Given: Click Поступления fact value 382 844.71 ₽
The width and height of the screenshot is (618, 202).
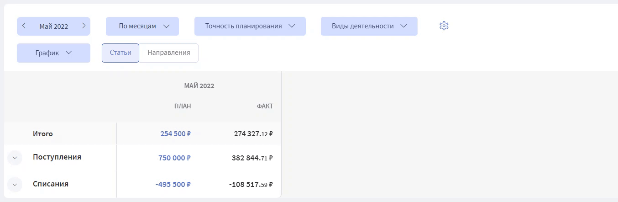Looking at the screenshot, I should click(x=252, y=158).
